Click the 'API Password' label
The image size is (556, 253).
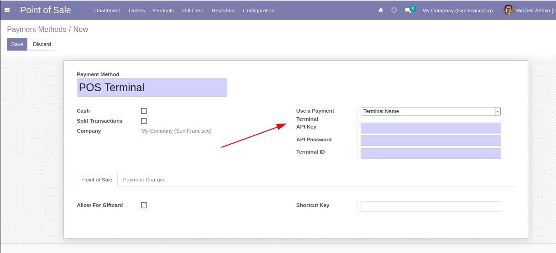(314, 139)
